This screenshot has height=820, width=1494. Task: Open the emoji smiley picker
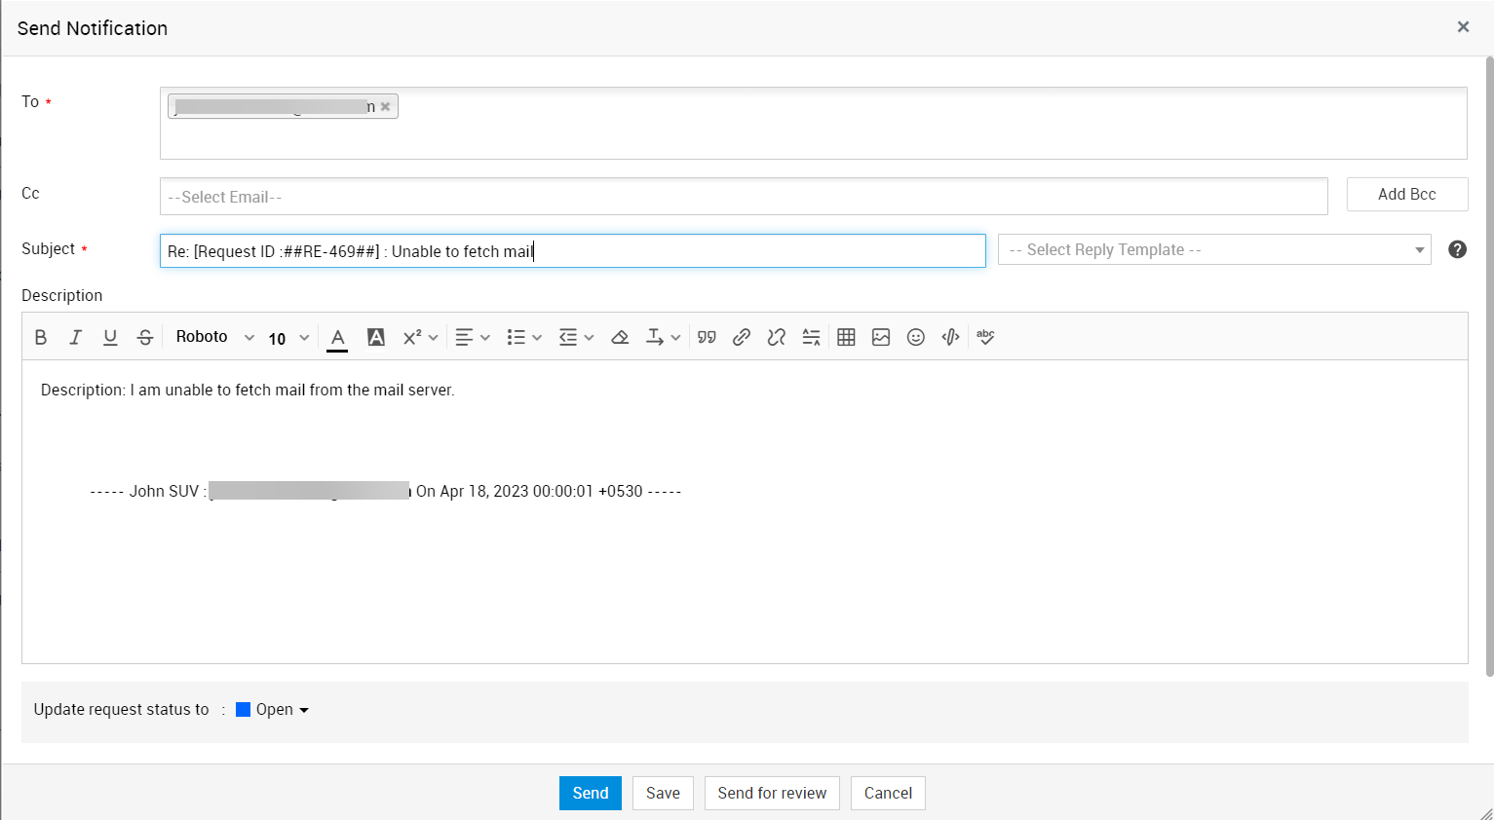916,337
